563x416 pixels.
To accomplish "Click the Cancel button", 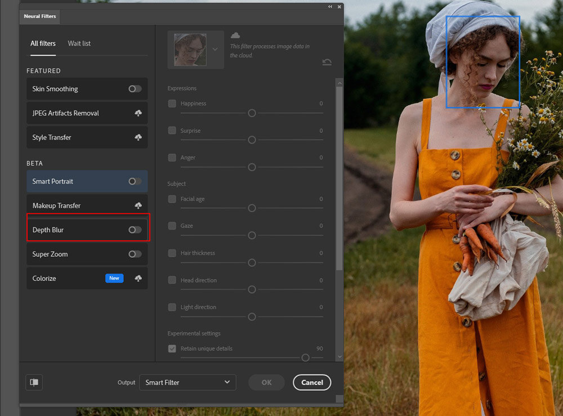I will tap(312, 382).
